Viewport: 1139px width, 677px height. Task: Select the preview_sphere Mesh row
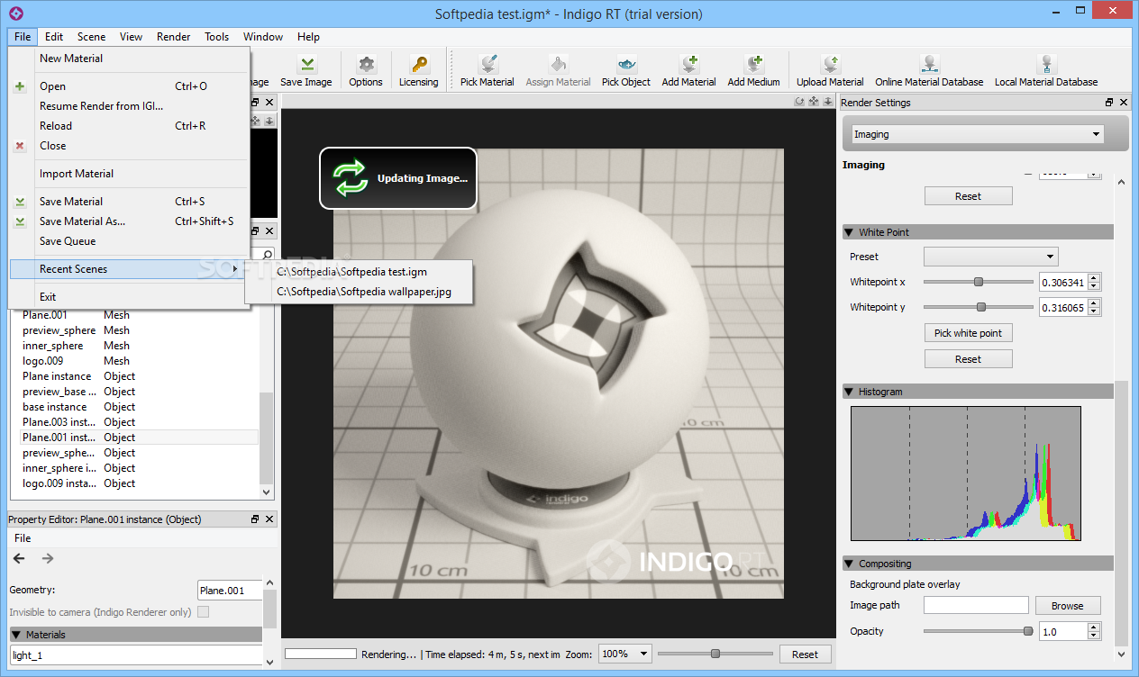coord(140,330)
